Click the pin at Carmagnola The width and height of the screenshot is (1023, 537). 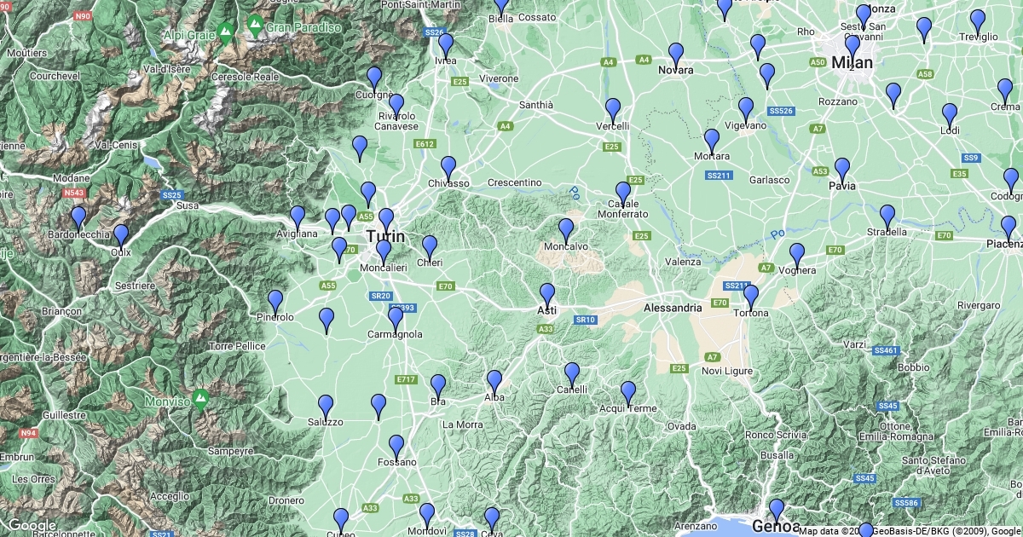pos(396,320)
